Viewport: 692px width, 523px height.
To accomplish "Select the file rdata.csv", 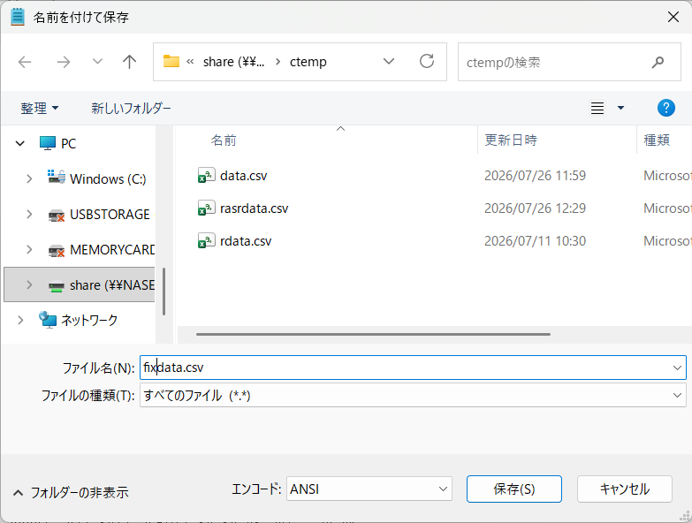I will click(246, 241).
